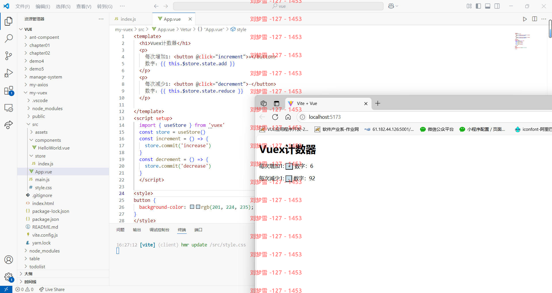This screenshot has width=552, height=293.
Task: Open Remote Explorer view
Action: (x=9, y=108)
